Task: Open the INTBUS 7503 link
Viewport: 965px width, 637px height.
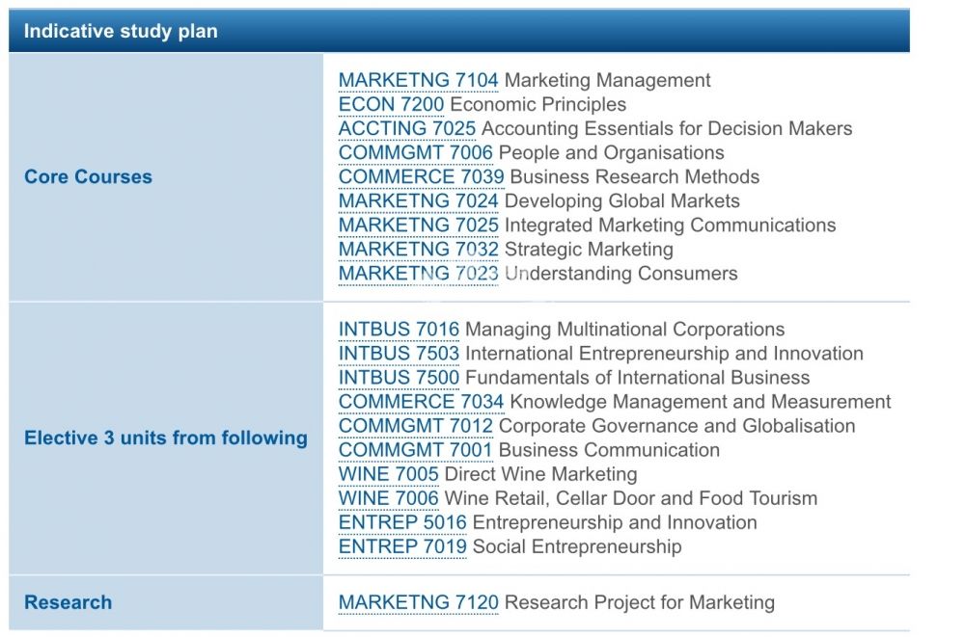Action: pyautogui.click(x=399, y=354)
